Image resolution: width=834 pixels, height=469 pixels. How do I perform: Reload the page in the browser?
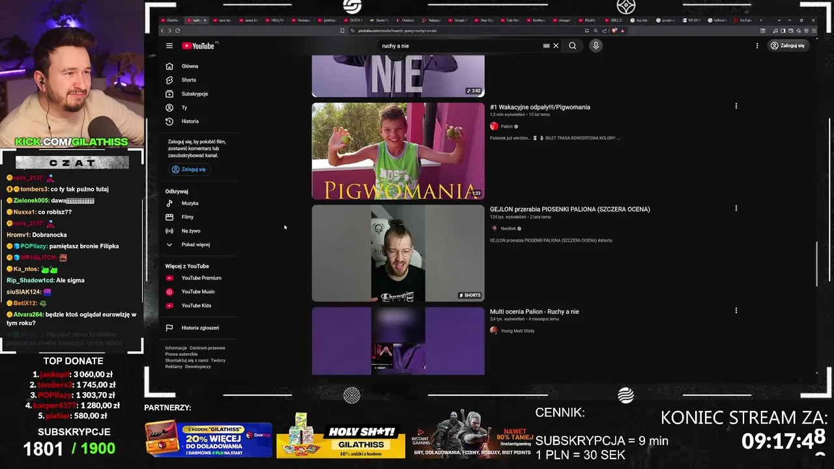[177, 31]
